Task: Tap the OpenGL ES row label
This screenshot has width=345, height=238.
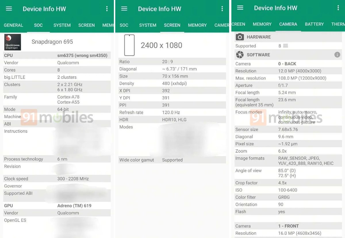Action: click(x=15, y=220)
